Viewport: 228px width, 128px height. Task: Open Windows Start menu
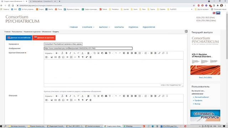pos(1,126)
